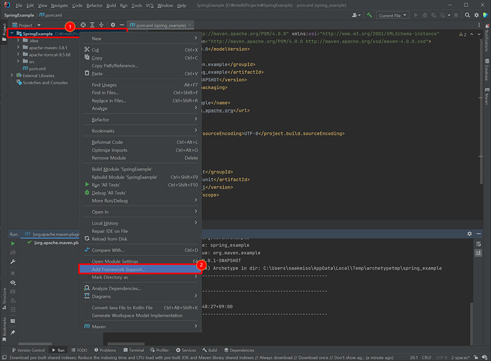Open IDE settings gear in top toolbar
Image resolution: width=491 pixels, height=361 pixels.
pyautogui.click(x=476, y=15)
